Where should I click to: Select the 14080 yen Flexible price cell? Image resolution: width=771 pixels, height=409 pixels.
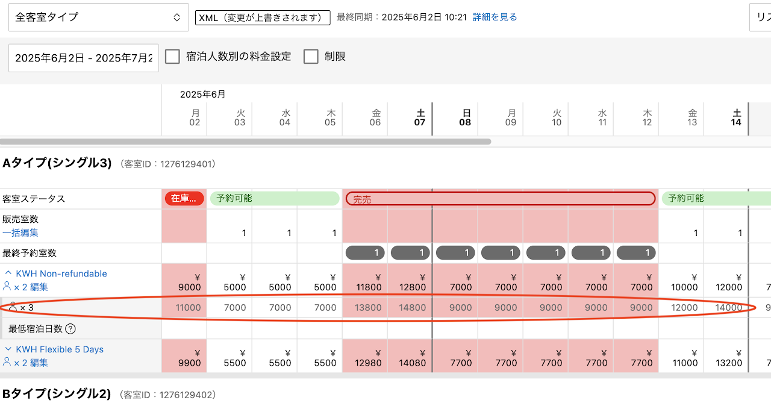pos(410,358)
